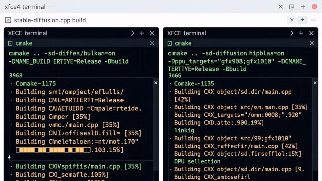This screenshot has width=322, height=181.
Task: Click the 'linkig' line in right terminal
Action: click(x=184, y=130)
